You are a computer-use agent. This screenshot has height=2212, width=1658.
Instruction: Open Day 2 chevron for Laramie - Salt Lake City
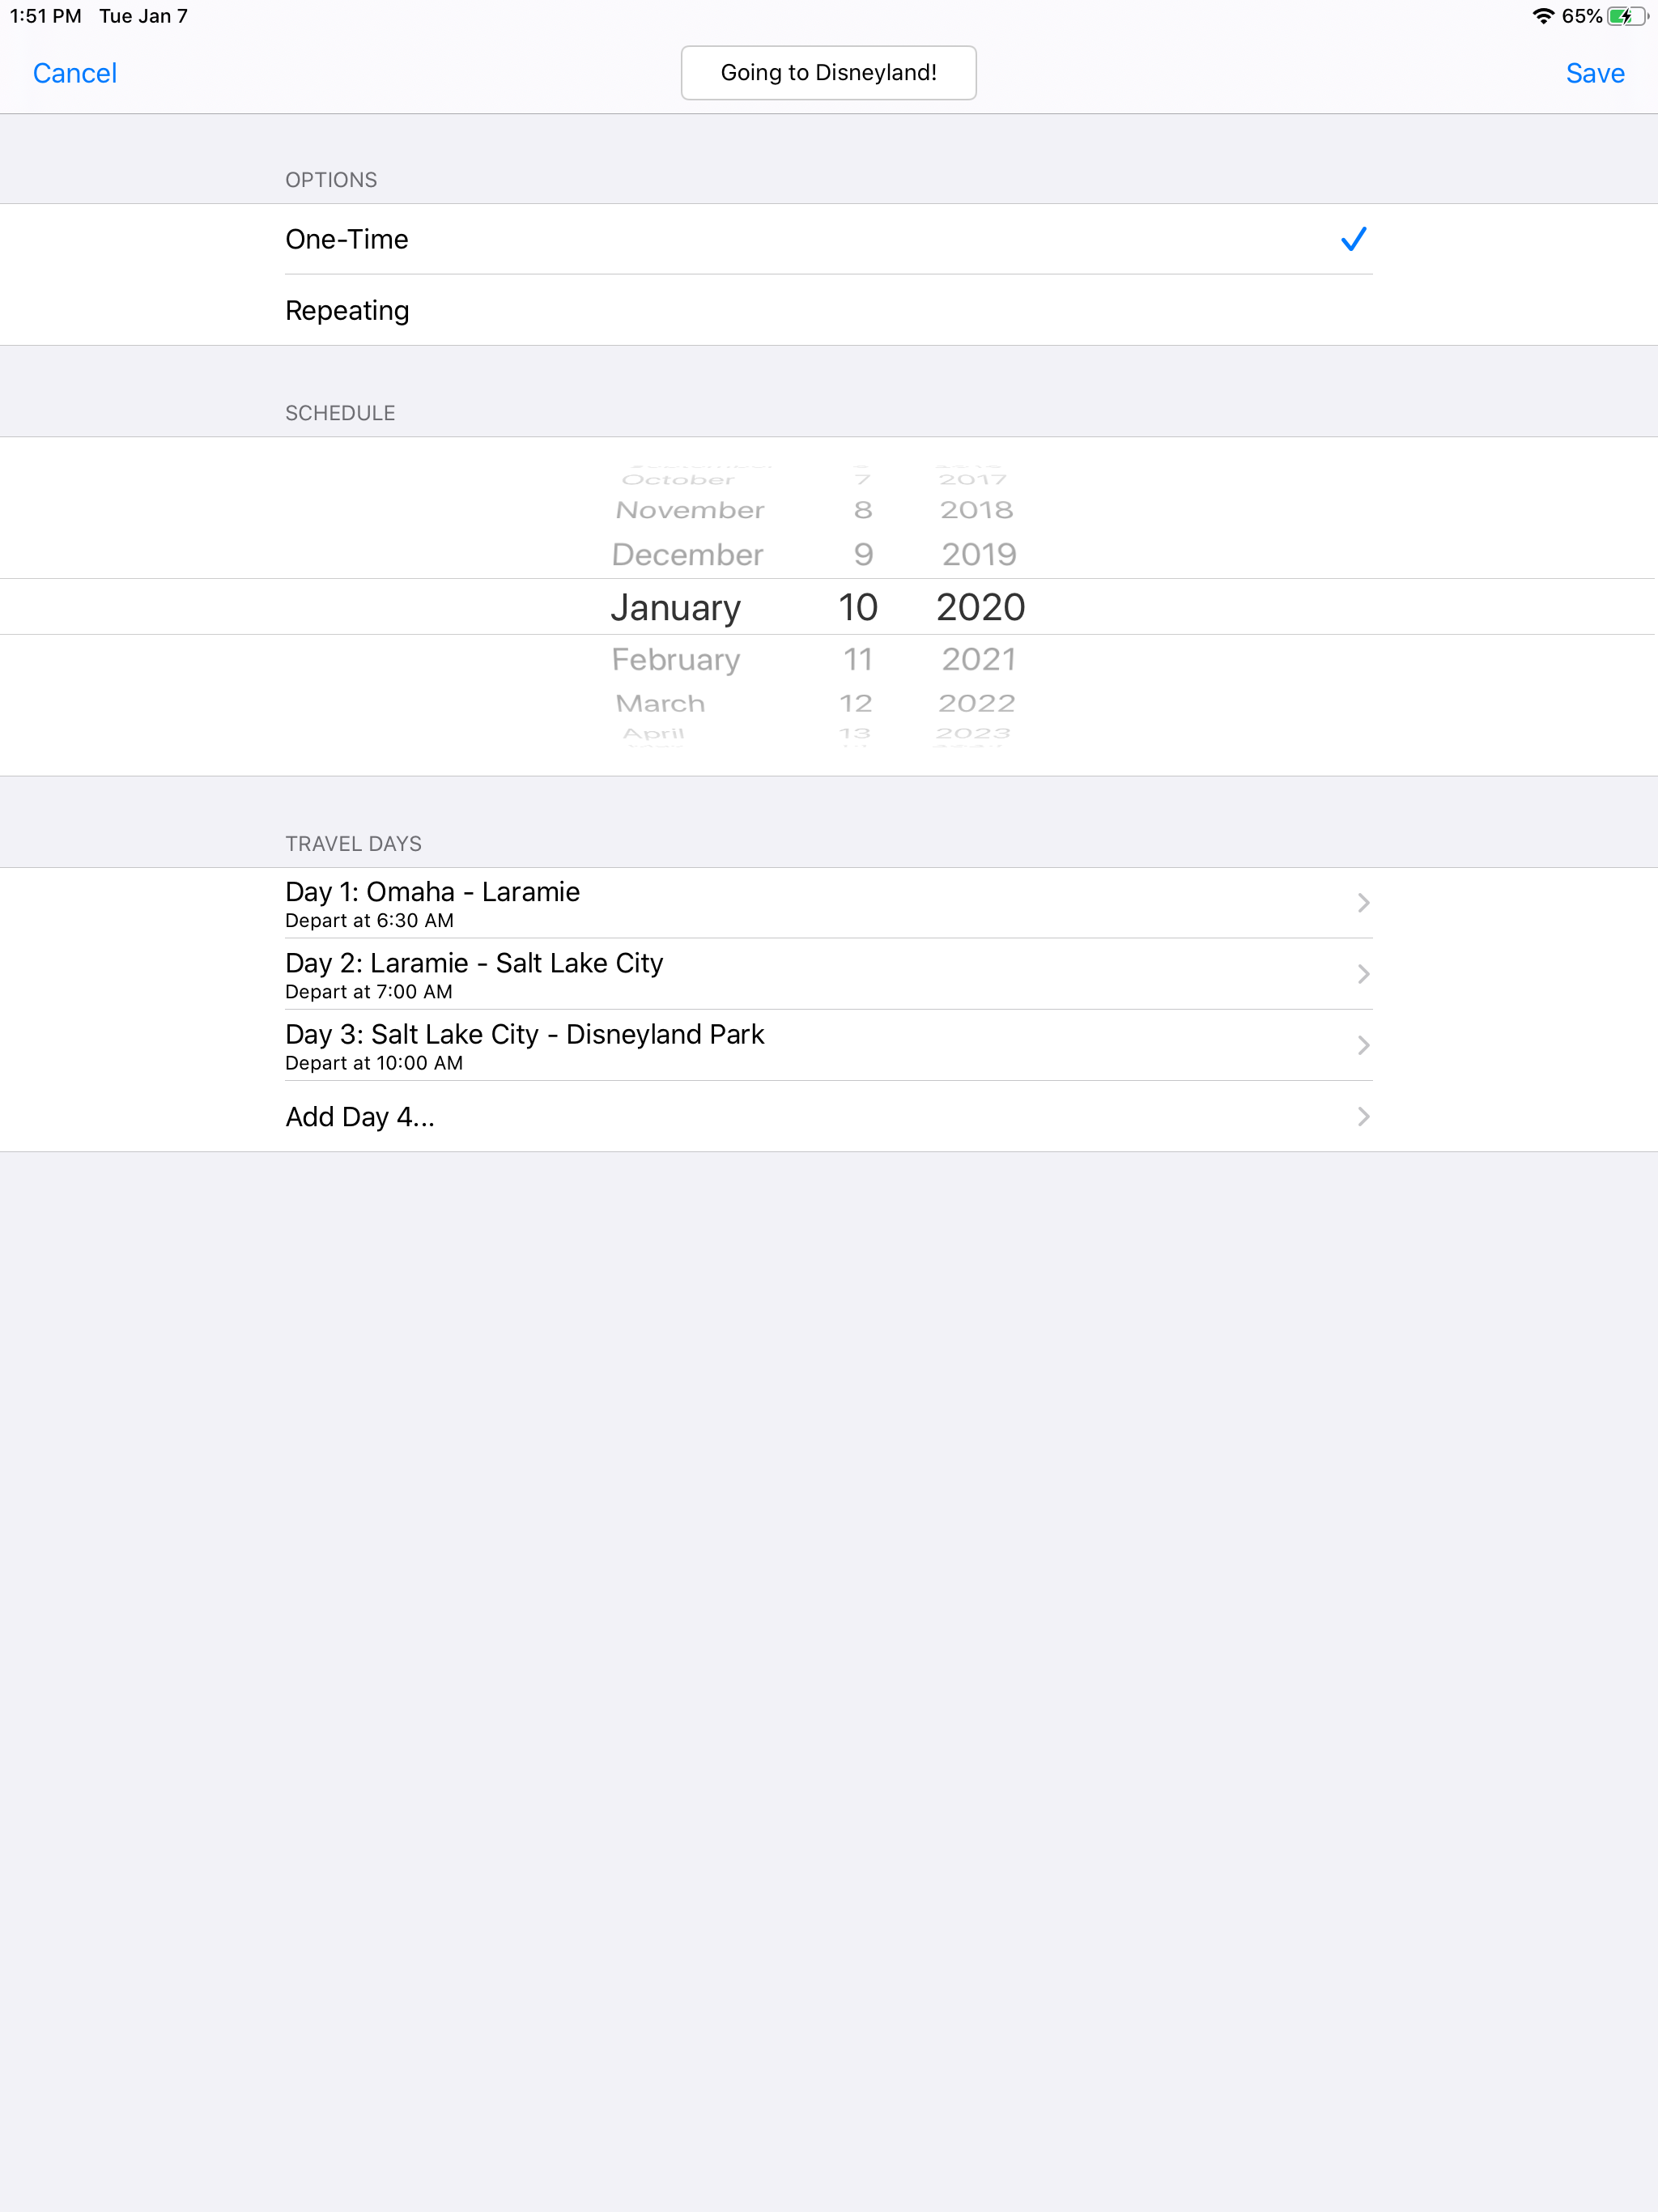point(1362,974)
